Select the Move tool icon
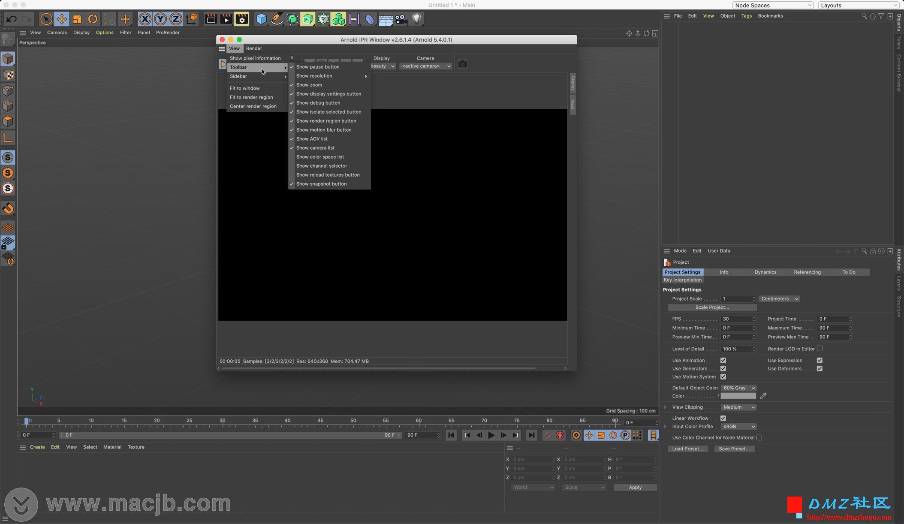The width and height of the screenshot is (904, 524). [62, 19]
